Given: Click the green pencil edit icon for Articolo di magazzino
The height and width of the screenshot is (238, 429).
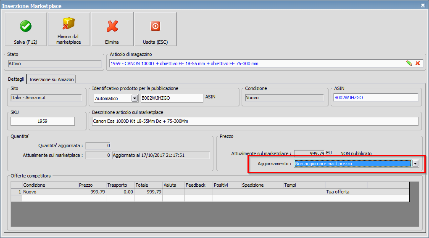Looking at the screenshot, I should point(409,63).
